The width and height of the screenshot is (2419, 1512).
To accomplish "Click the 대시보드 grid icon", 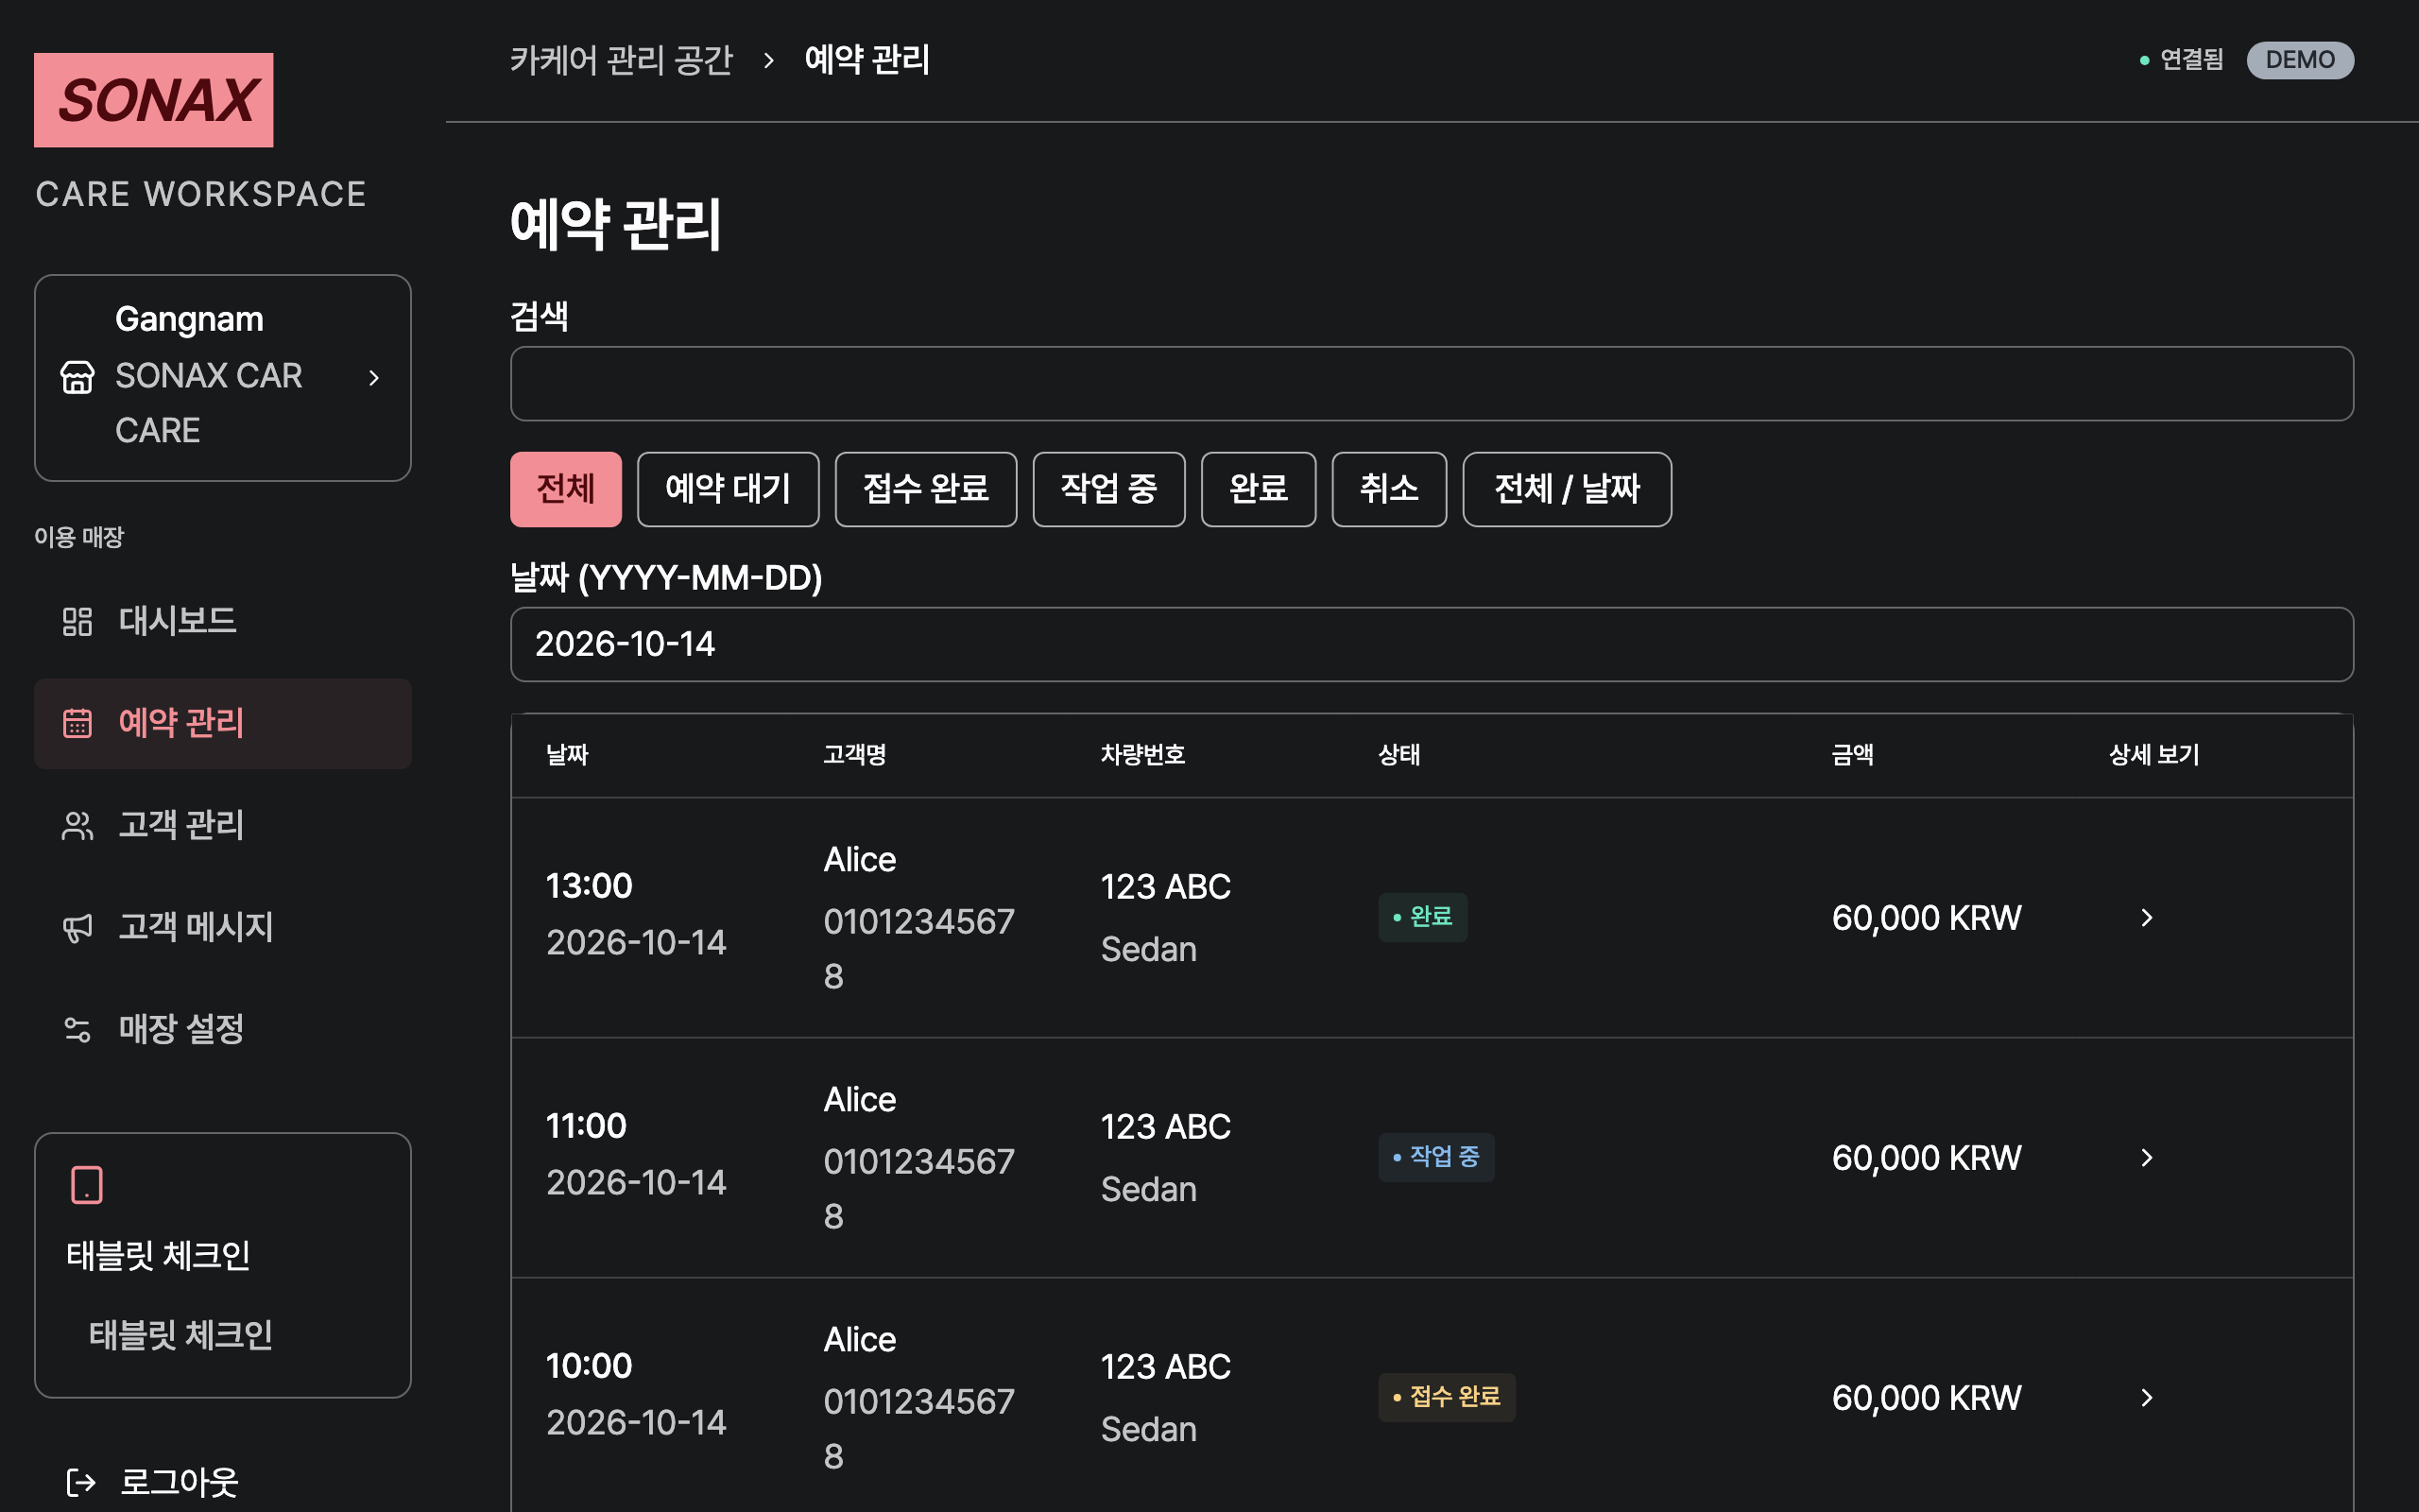I will click(77, 621).
